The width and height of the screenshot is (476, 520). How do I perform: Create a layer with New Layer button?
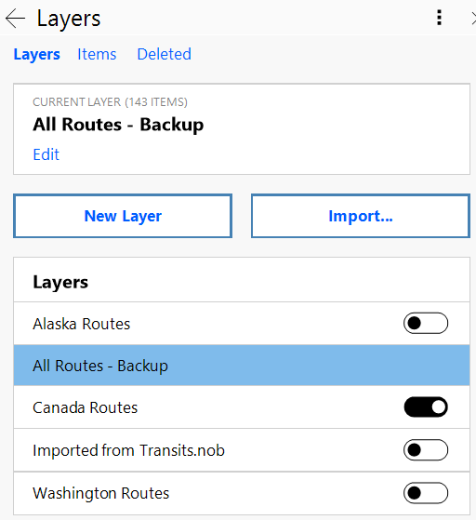(123, 216)
